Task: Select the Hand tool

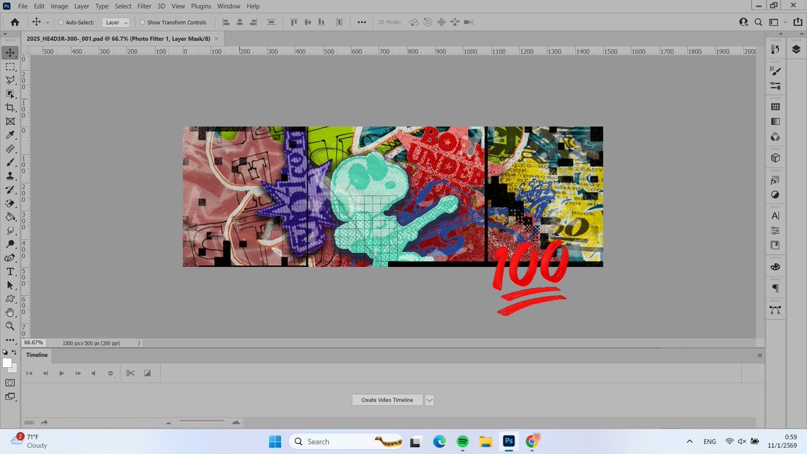Action: 10,313
